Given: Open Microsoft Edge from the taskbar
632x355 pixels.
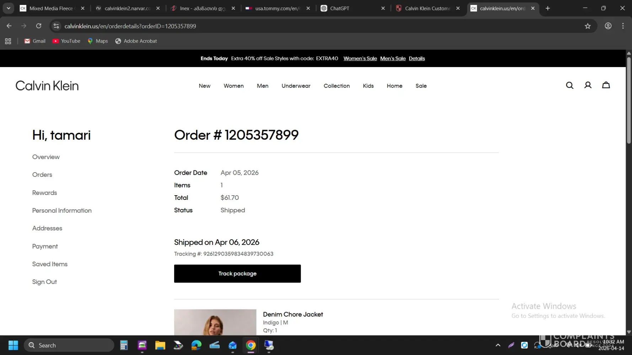Looking at the screenshot, I should pyautogui.click(x=196, y=345).
